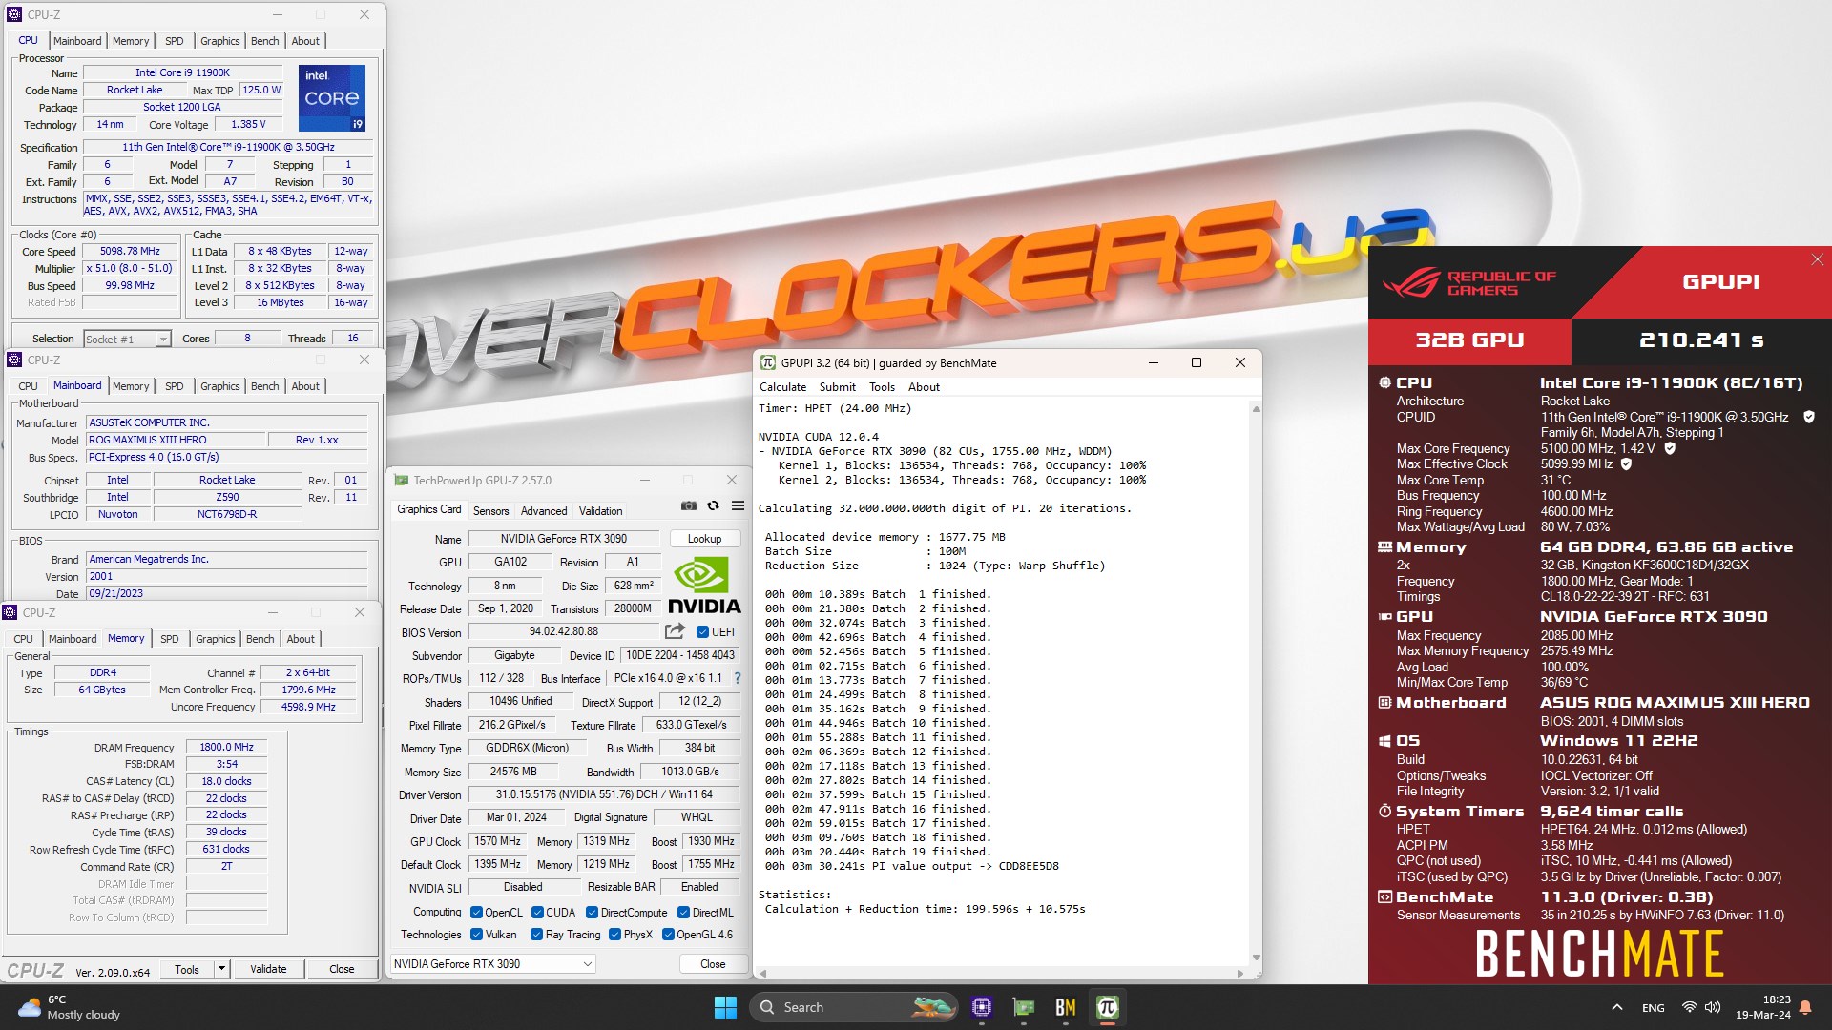Click the GPU-Z refresh icon
Screen dimensions: 1832x1030
pos(713,505)
